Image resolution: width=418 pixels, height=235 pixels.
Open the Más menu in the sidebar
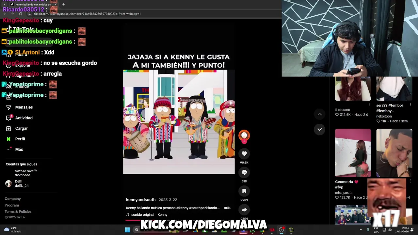(20, 149)
